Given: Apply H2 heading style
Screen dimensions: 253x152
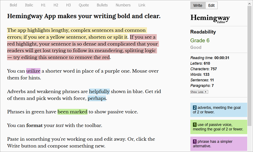Looking at the screenshot, I should click(x=56, y=5).
